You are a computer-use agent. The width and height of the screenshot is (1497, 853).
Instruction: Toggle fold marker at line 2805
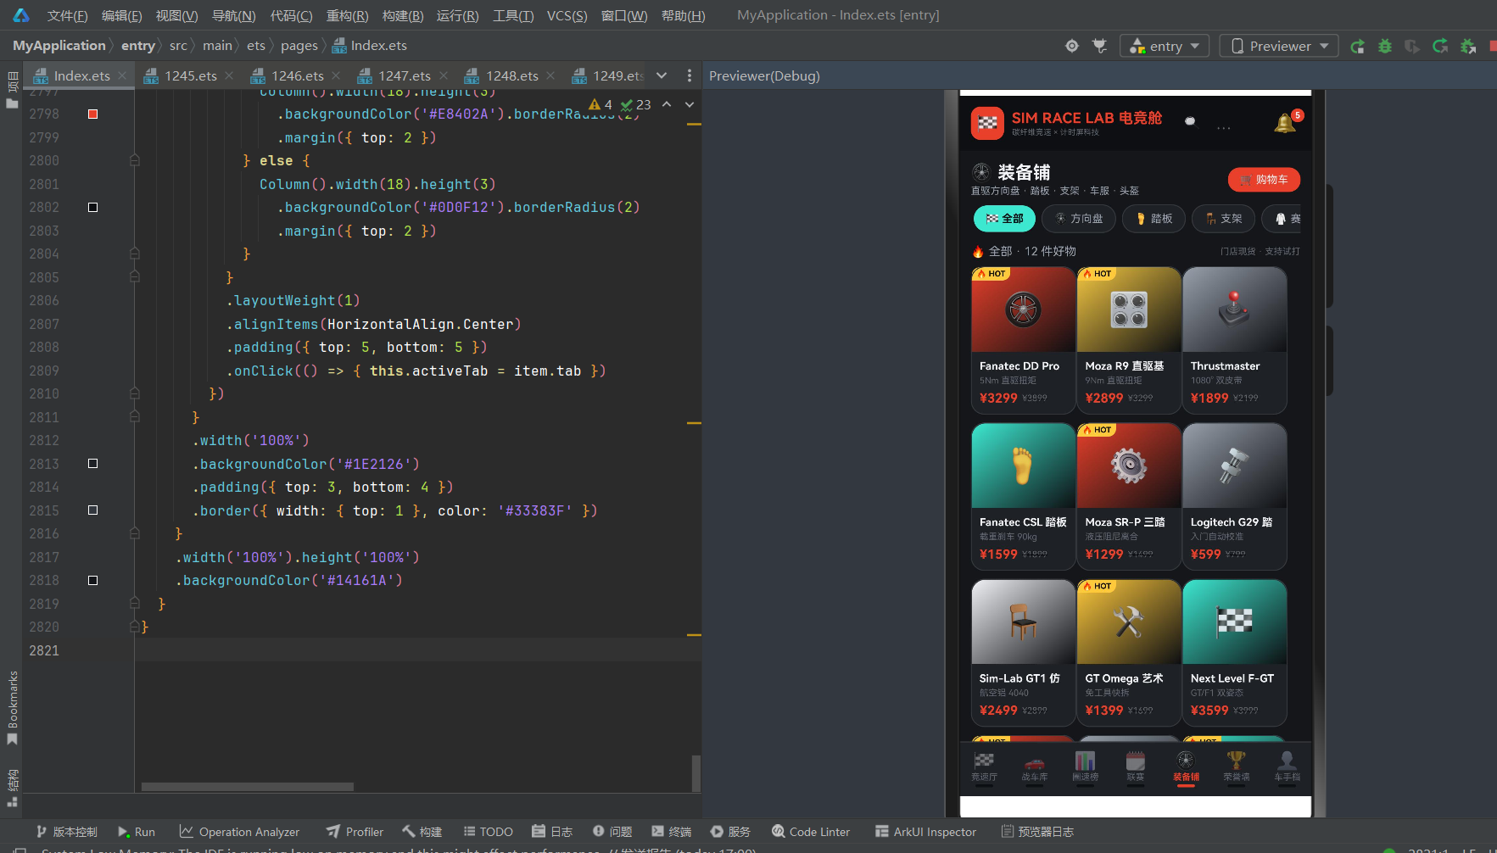tap(135, 277)
